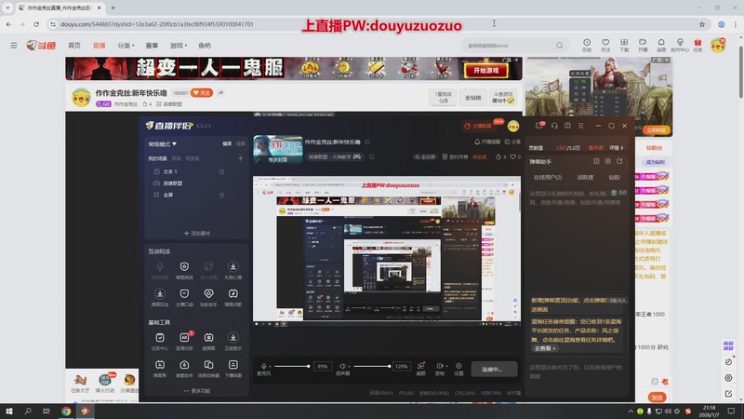Open Douyu 游戏 dropdown menu
Viewport: 744px width, 419px height.
click(179, 46)
